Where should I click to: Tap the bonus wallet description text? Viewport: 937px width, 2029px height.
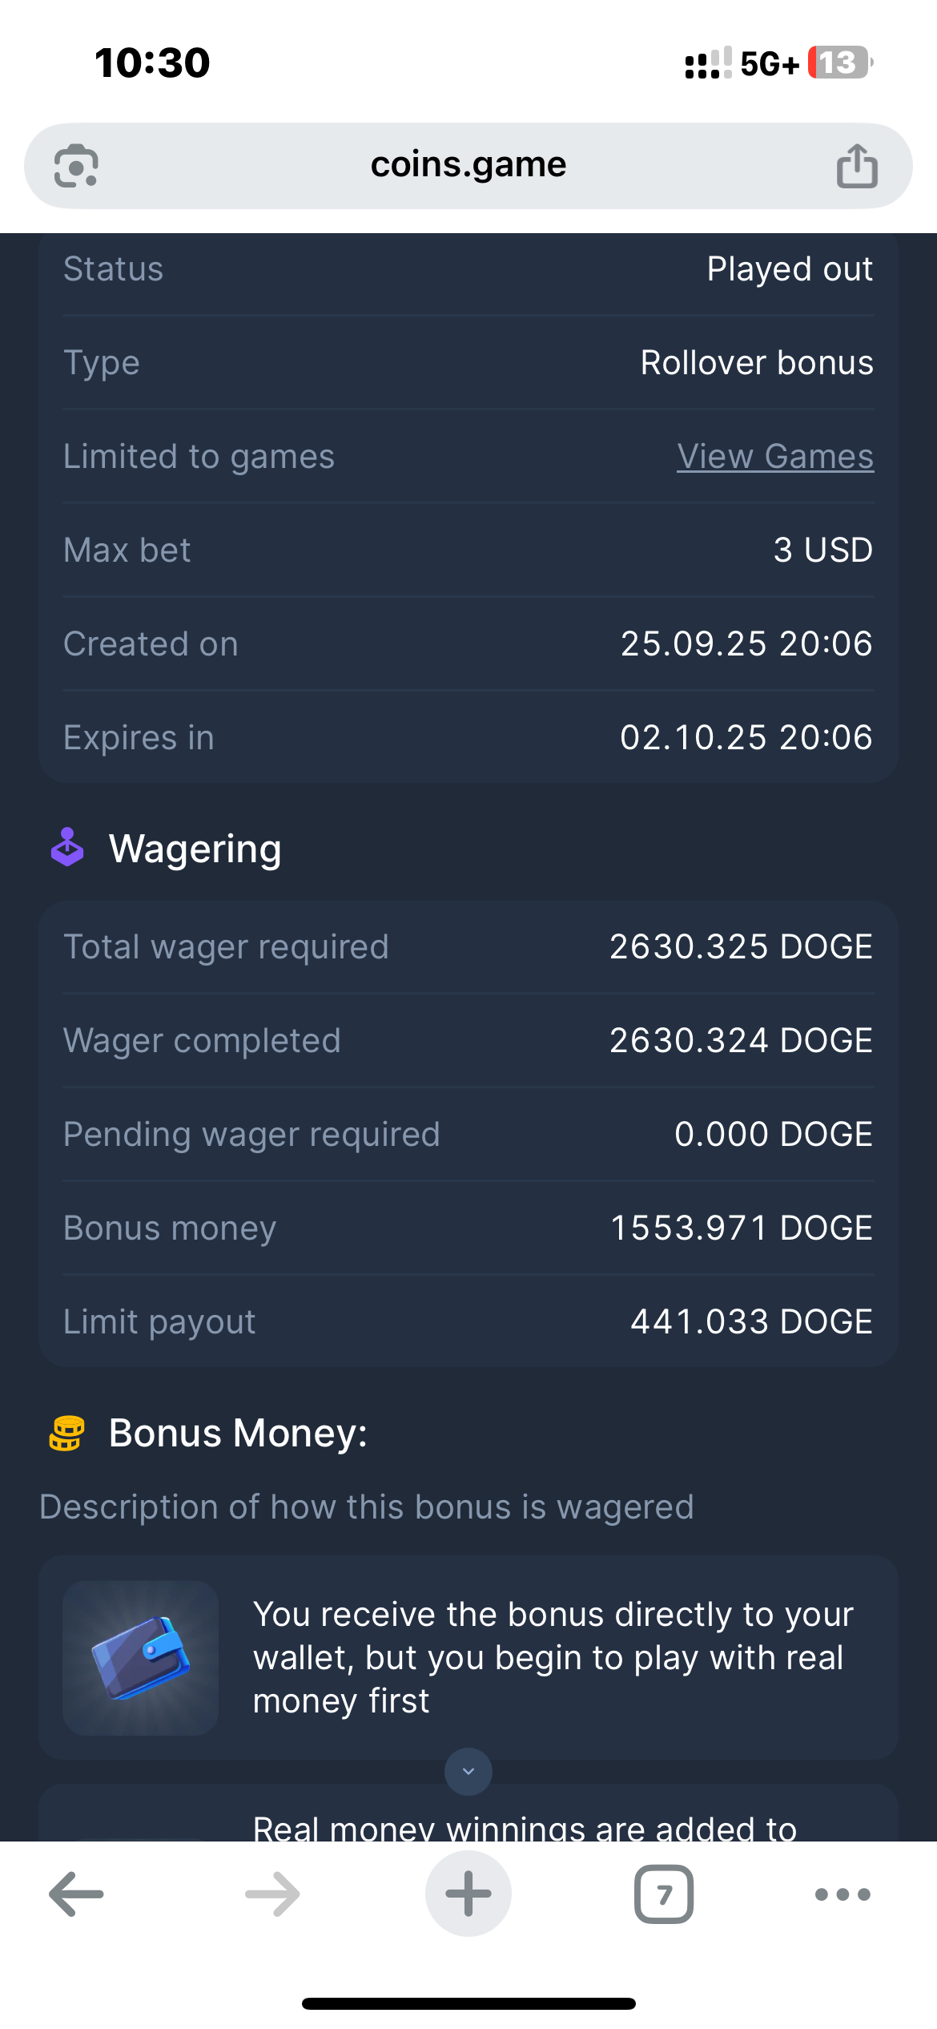[x=553, y=1657]
